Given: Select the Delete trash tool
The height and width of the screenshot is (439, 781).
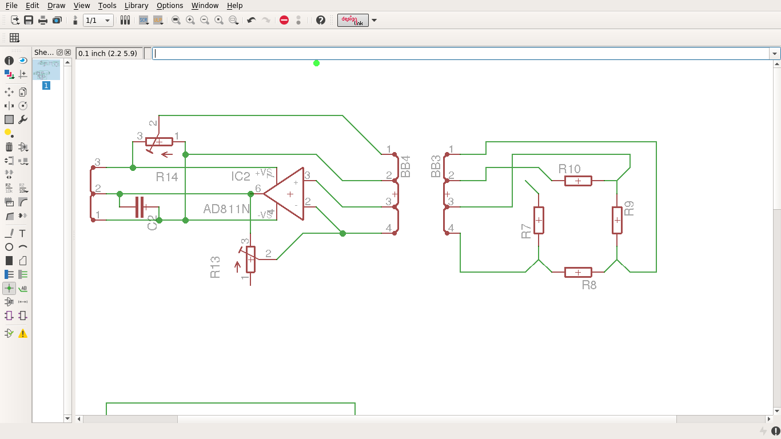Looking at the screenshot, I should point(9,147).
